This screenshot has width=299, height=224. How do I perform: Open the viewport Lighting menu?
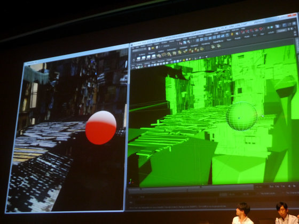[147, 63]
